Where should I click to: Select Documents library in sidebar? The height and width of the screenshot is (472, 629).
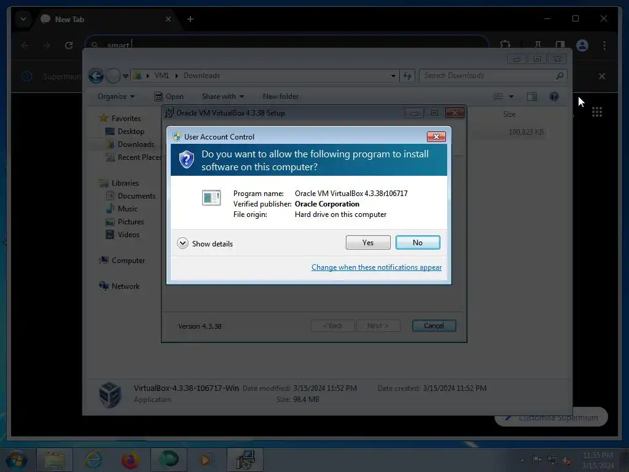coord(130,196)
